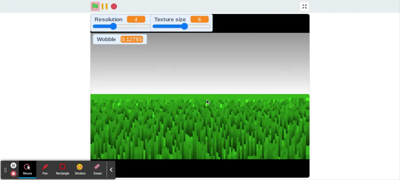
Task: Click the Resolution value 4
Action: tap(136, 20)
